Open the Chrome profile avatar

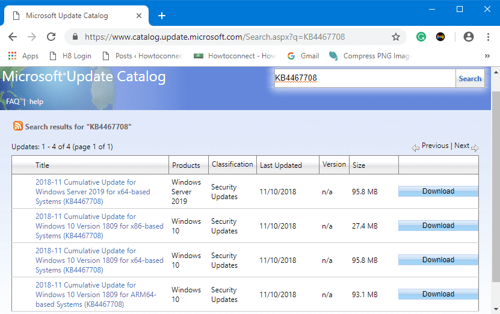[469, 37]
